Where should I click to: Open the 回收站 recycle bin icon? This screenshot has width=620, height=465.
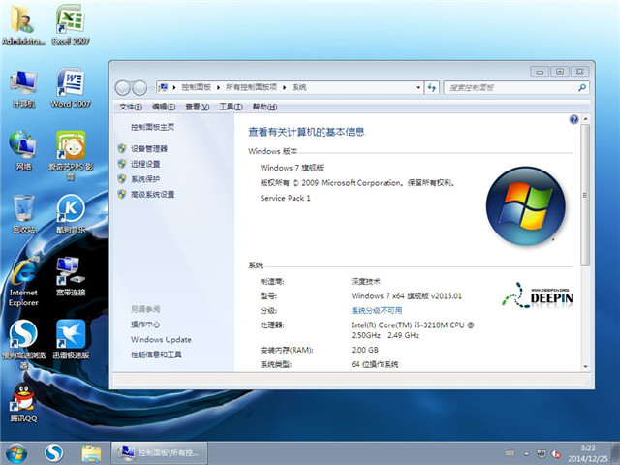(x=23, y=213)
